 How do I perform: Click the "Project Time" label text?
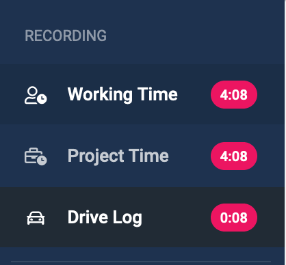(118, 156)
